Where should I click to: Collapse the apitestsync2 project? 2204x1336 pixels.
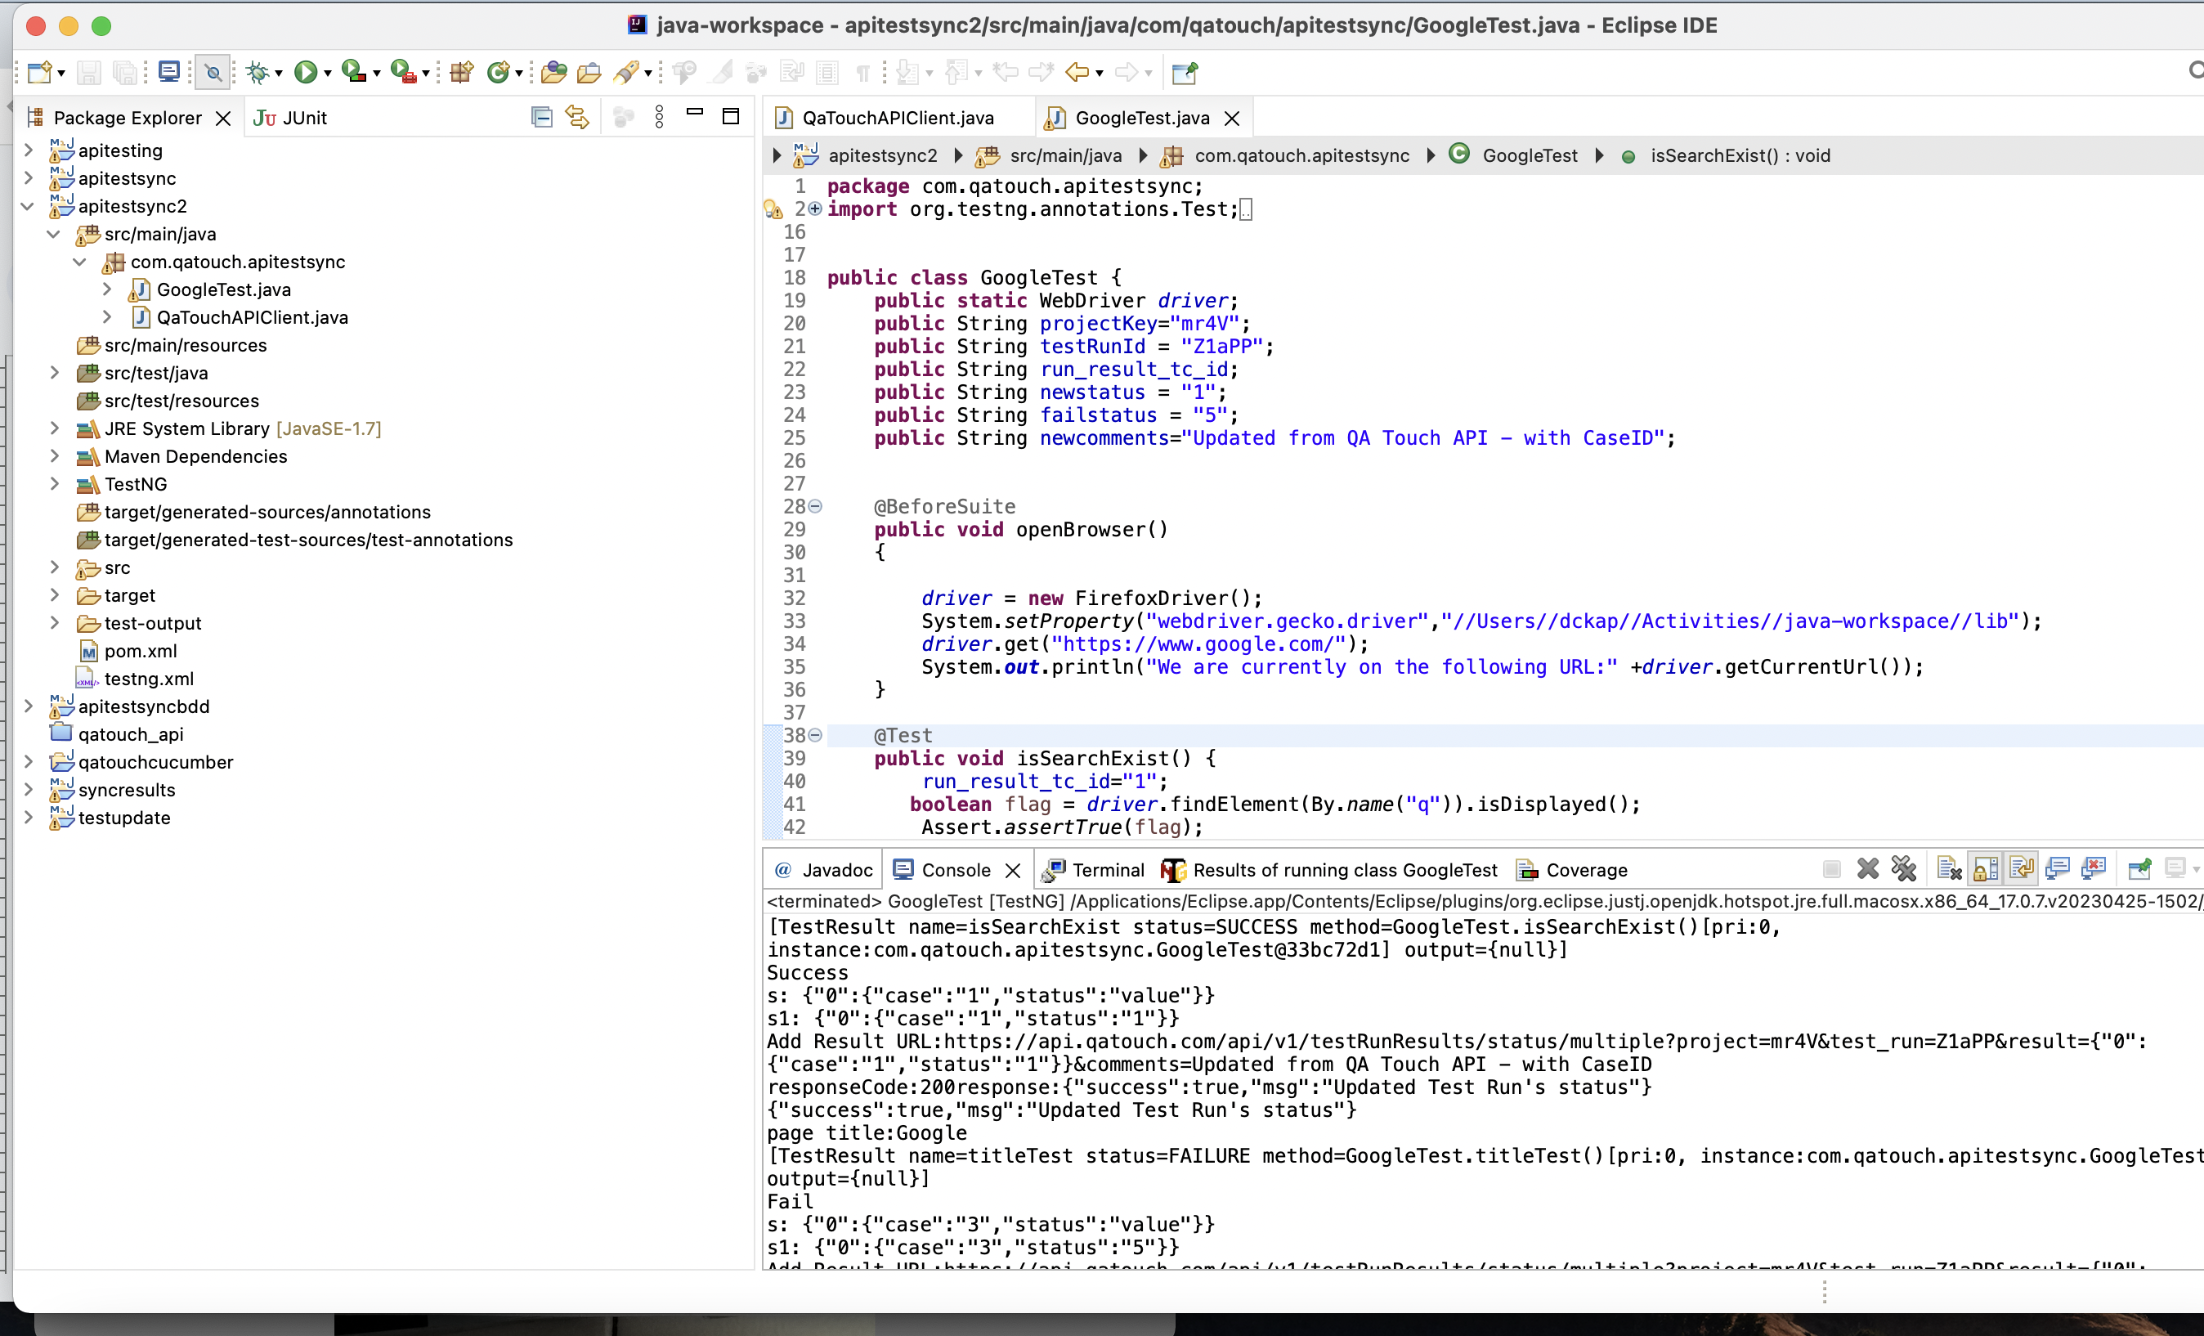click(x=29, y=206)
